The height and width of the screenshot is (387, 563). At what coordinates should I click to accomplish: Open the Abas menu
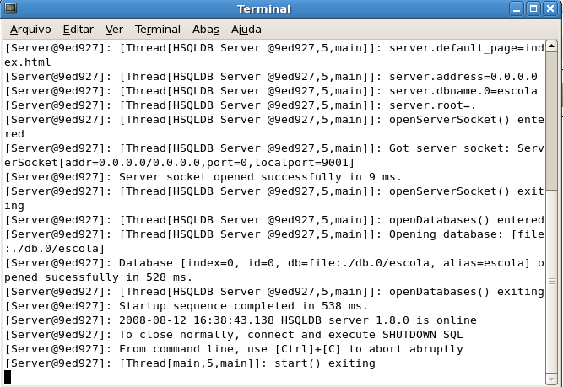click(x=205, y=29)
